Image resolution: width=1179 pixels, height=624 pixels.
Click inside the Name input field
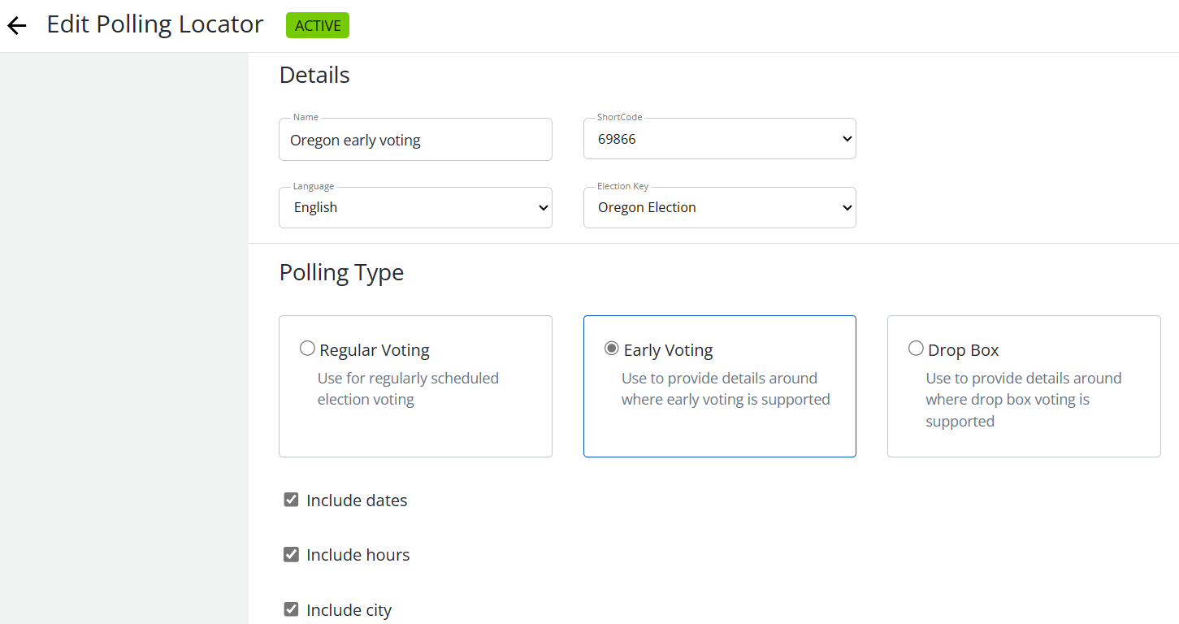(x=415, y=140)
